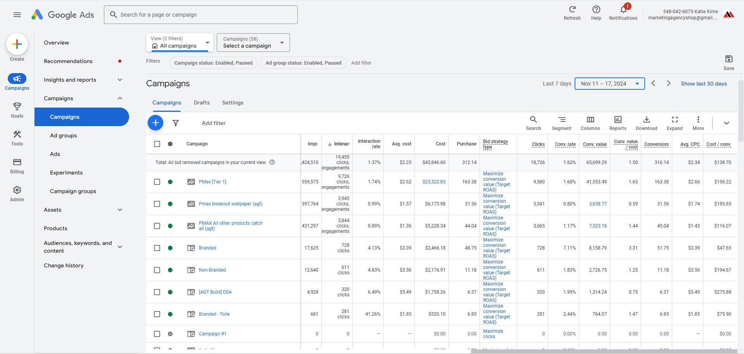This screenshot has height=354, width=744.
Task: Select the Branded campaign checkbox
Action: pyautogui.click(x=157, y=248)
